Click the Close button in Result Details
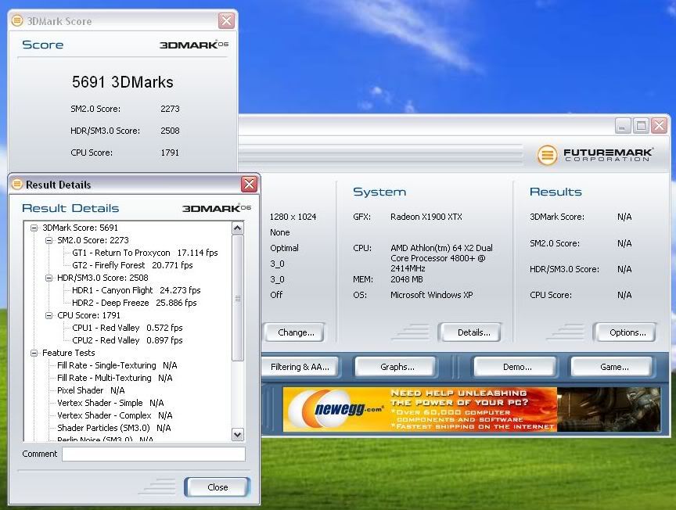This screenshot has width=676, height=510. [218, 487]
